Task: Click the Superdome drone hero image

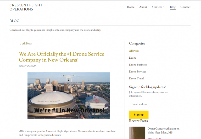Action: tap(69, 95)
